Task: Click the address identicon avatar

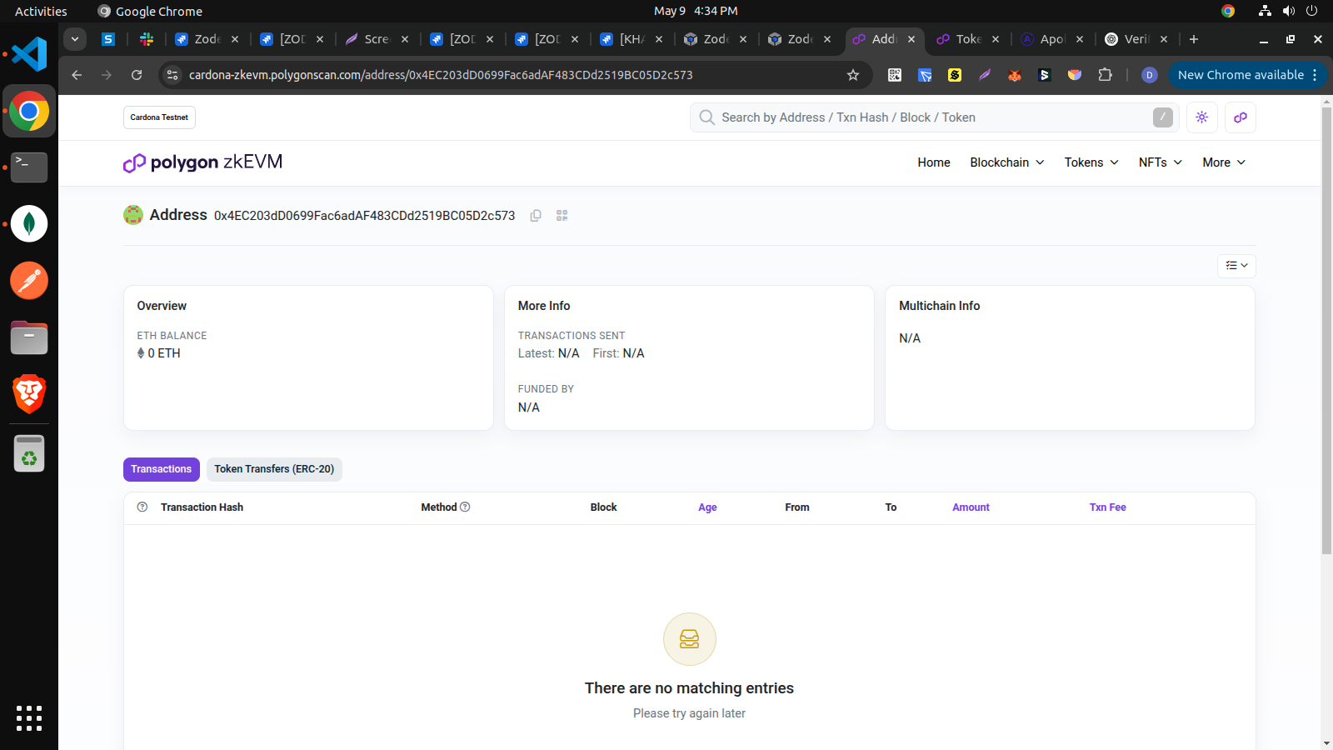Action: 133,215
